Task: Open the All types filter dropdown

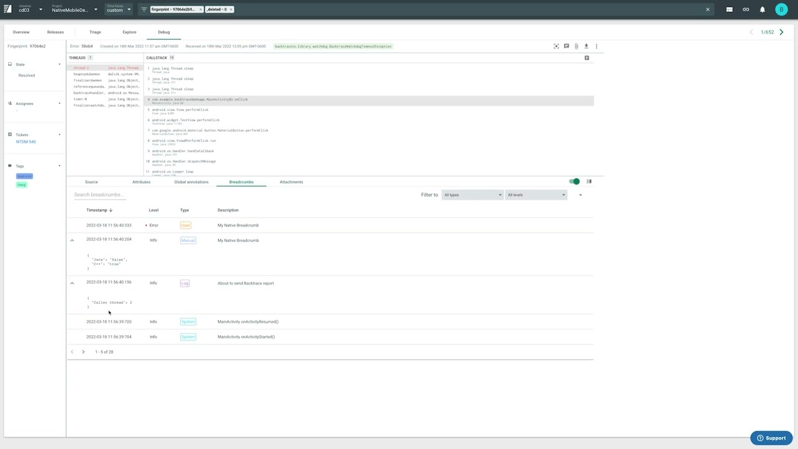Action: tap(472, 195)
